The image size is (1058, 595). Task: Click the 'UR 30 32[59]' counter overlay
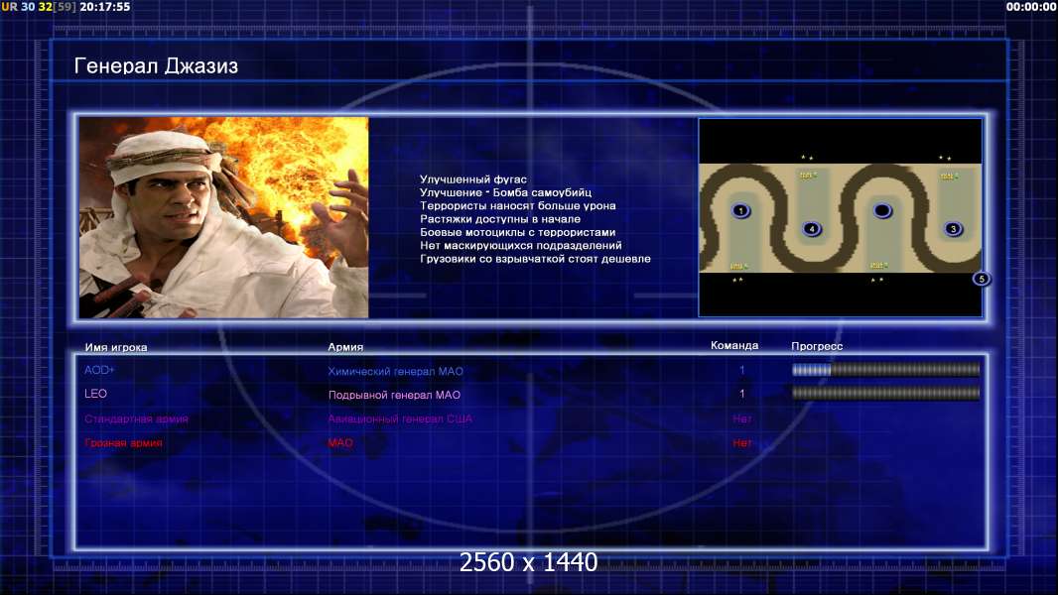(39, 7)
